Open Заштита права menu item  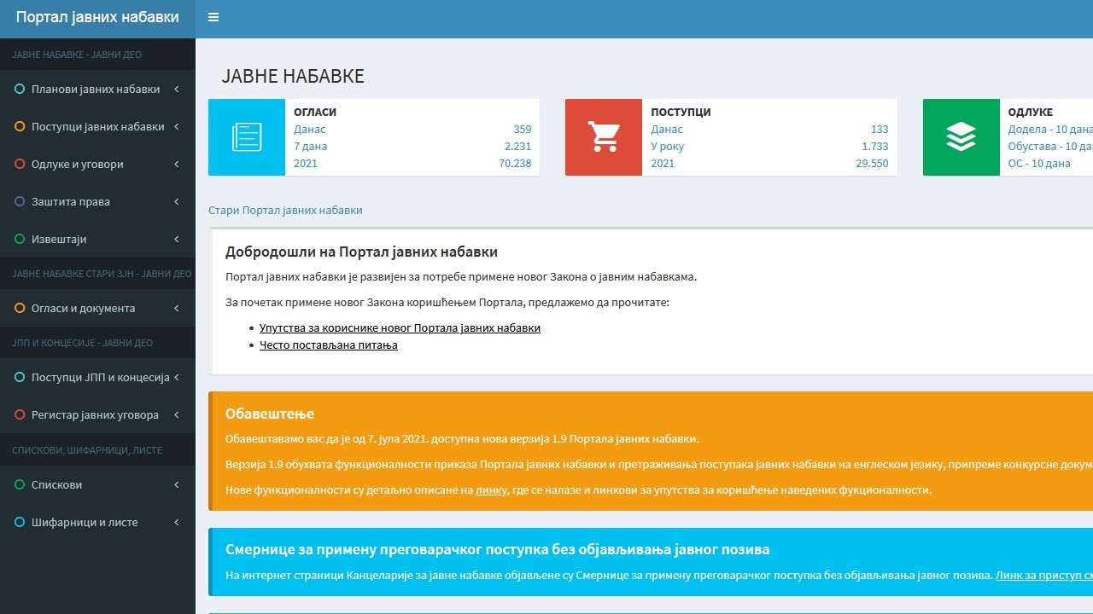97,201
